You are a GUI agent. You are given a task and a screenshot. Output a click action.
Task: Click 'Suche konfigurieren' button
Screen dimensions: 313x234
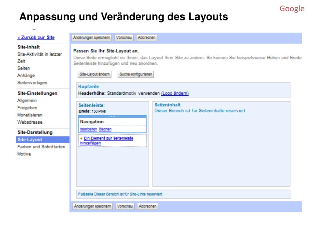click(x=136, y=74)
